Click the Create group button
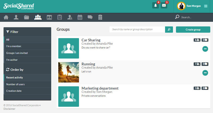The width and height of the screenshot is (213, 113). coord(193,29)
